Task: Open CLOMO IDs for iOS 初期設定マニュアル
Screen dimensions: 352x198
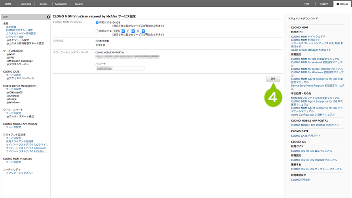Action: click(314, 160)
